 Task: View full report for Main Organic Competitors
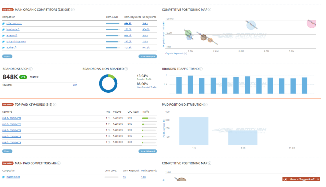coord(148,56)
